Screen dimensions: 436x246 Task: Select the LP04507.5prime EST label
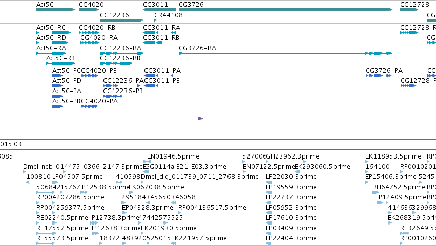[x=77, y=177]
